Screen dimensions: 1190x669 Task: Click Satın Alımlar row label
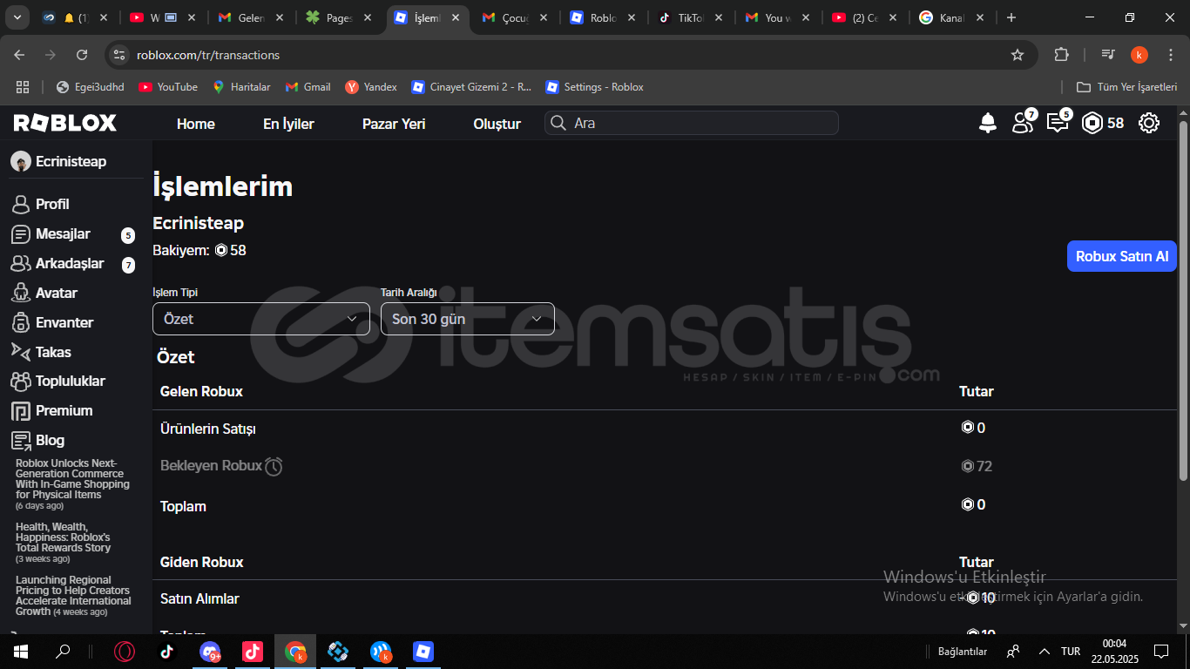click(x=199, y=599)
